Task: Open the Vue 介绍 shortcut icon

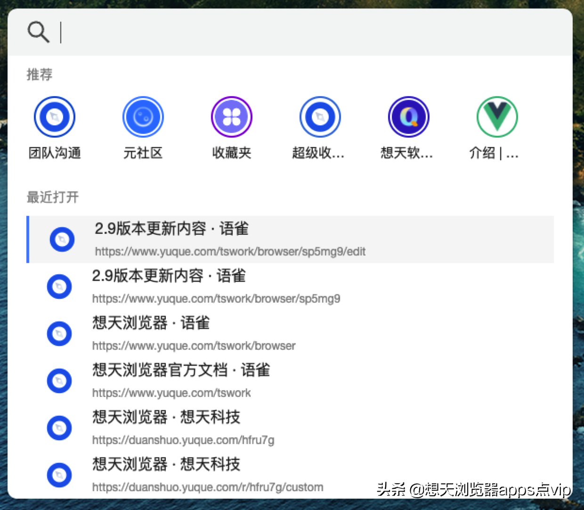Action: click(496, 116)
